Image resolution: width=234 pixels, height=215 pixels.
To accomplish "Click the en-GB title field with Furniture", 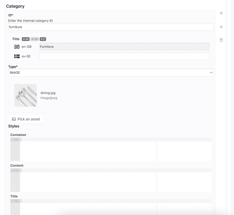I will click(x=124, y=47).
